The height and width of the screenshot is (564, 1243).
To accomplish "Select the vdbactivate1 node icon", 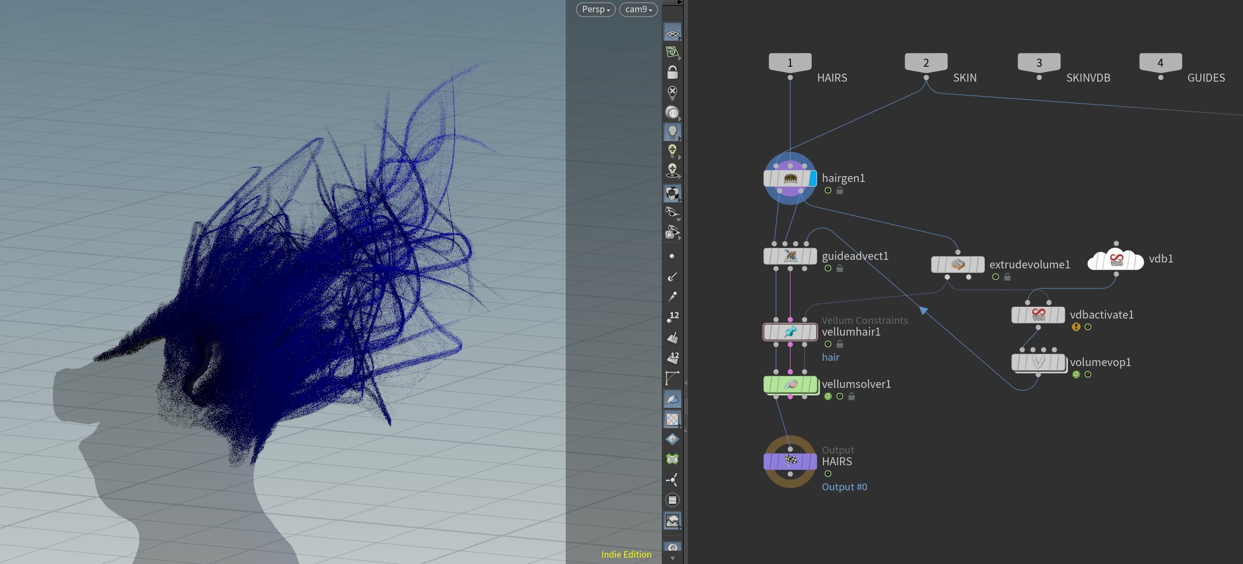I will (1038, 315).
